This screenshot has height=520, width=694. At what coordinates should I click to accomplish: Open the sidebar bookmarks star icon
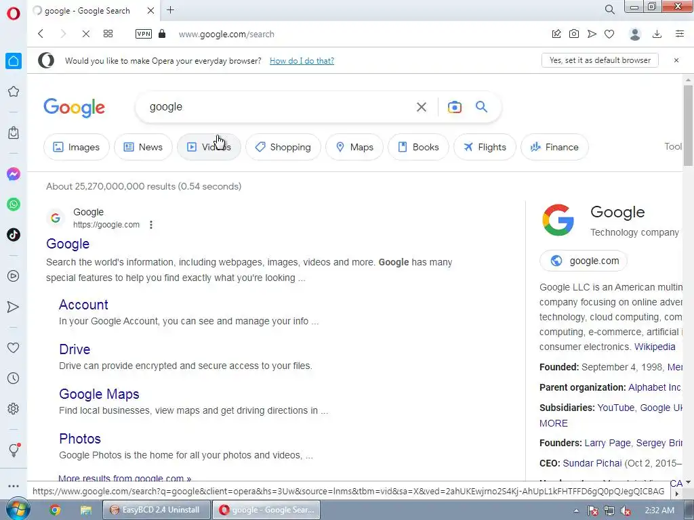(14, 91)
